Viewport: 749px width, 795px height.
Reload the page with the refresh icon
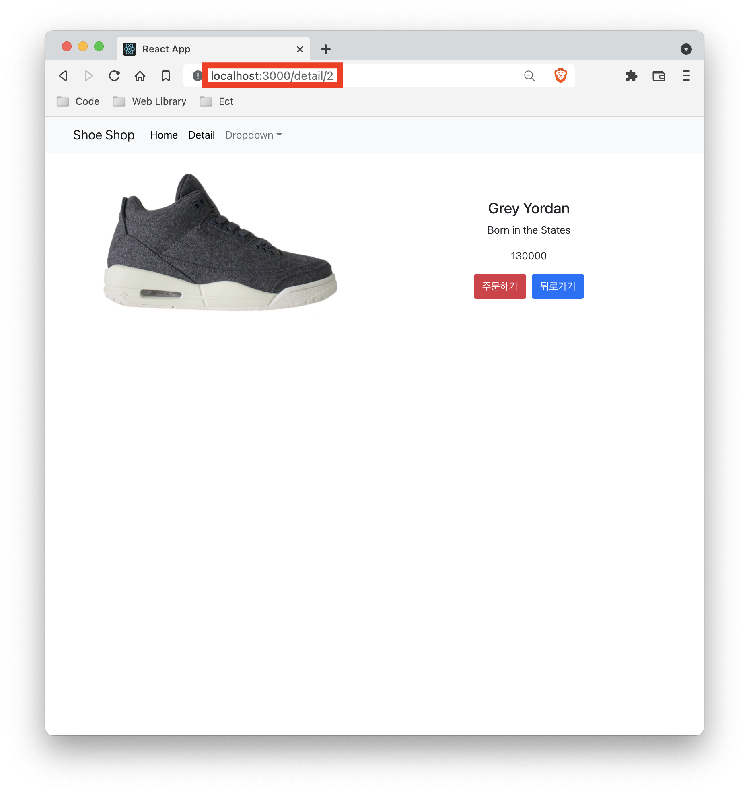pos(114,76)
